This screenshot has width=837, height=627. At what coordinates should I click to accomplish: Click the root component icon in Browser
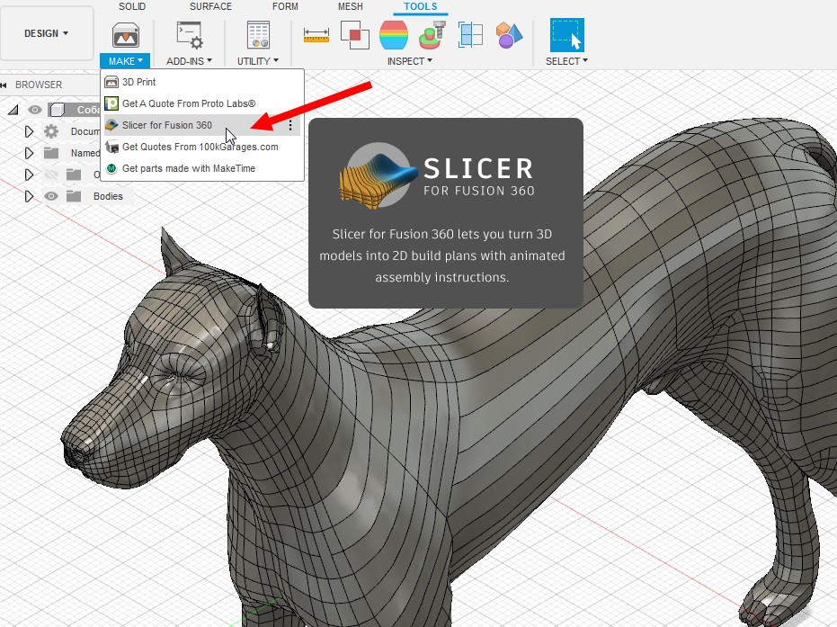(57, 110)
